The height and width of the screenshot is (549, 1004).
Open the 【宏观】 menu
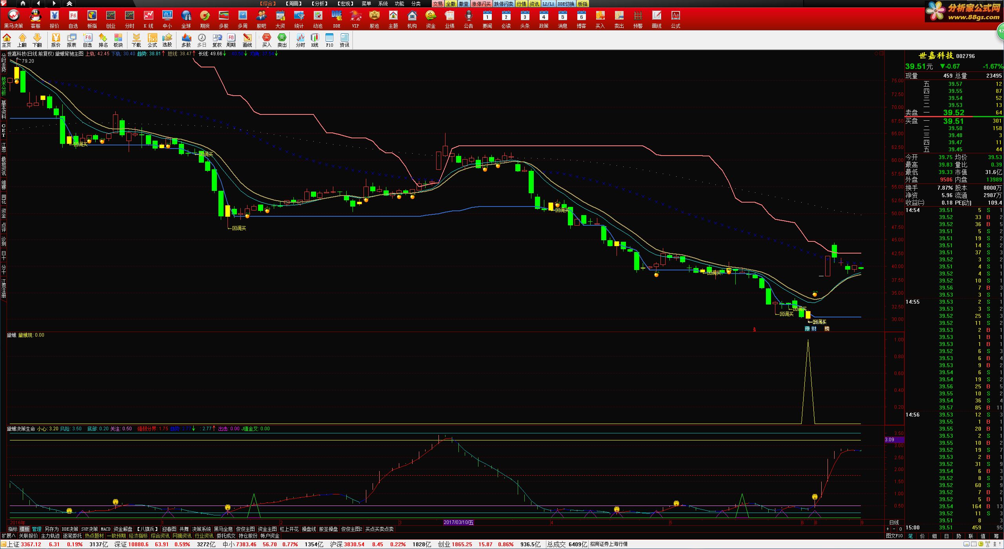(x=346, y=4)
